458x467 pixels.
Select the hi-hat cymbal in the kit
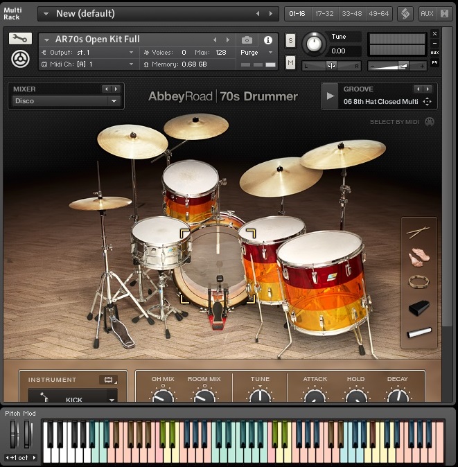coord(100,203)
